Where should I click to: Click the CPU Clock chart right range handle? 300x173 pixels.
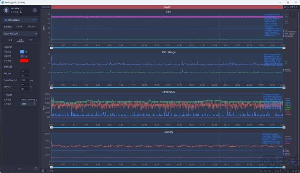pyautogui.click(x=284, y=128)
